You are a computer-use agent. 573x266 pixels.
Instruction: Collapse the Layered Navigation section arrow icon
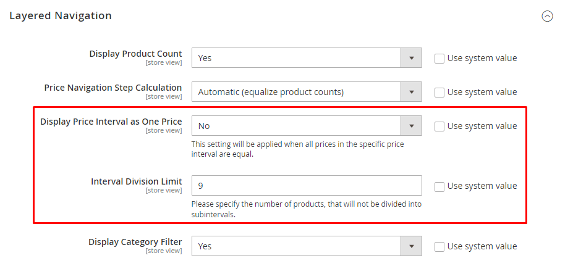pos(547,17)
